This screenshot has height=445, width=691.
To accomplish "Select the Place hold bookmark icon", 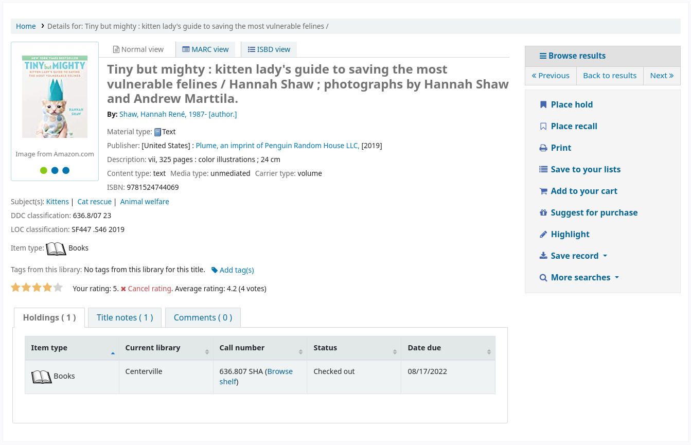I will click(543, 104).
